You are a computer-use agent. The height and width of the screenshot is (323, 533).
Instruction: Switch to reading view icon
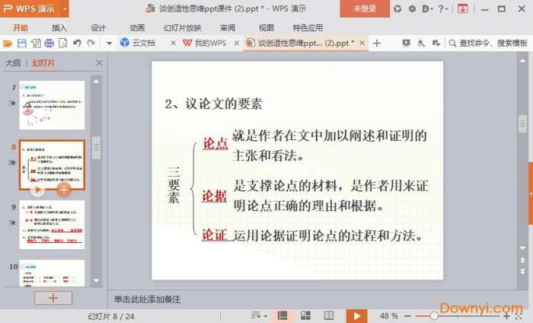[329, 316]
